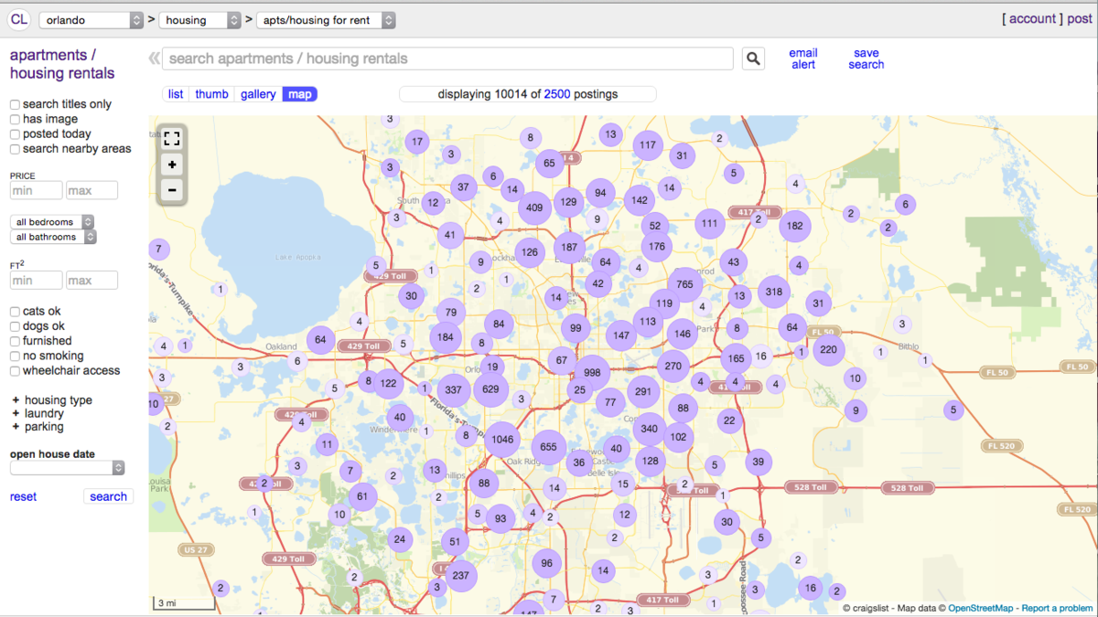Viewport: 1098px width, 617px height.
Task: Open the OpenStreetMap attribution link
Action: pos(982,608)
